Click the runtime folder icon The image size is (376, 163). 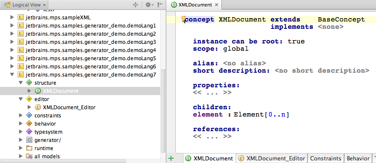pyautogui.click(x=29, y=148)
